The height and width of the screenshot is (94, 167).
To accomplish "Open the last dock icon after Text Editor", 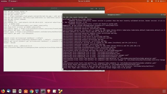I will coord(60,91).
